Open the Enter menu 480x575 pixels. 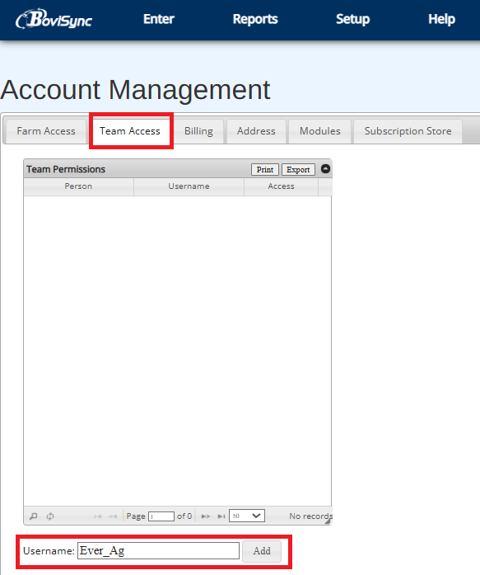pyautogui.click(x=159, y=19)
